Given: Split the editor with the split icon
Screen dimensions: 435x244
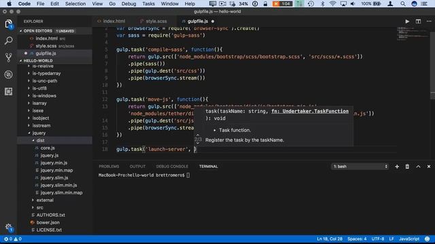Looking at the screenshot, I should [418, 21].
